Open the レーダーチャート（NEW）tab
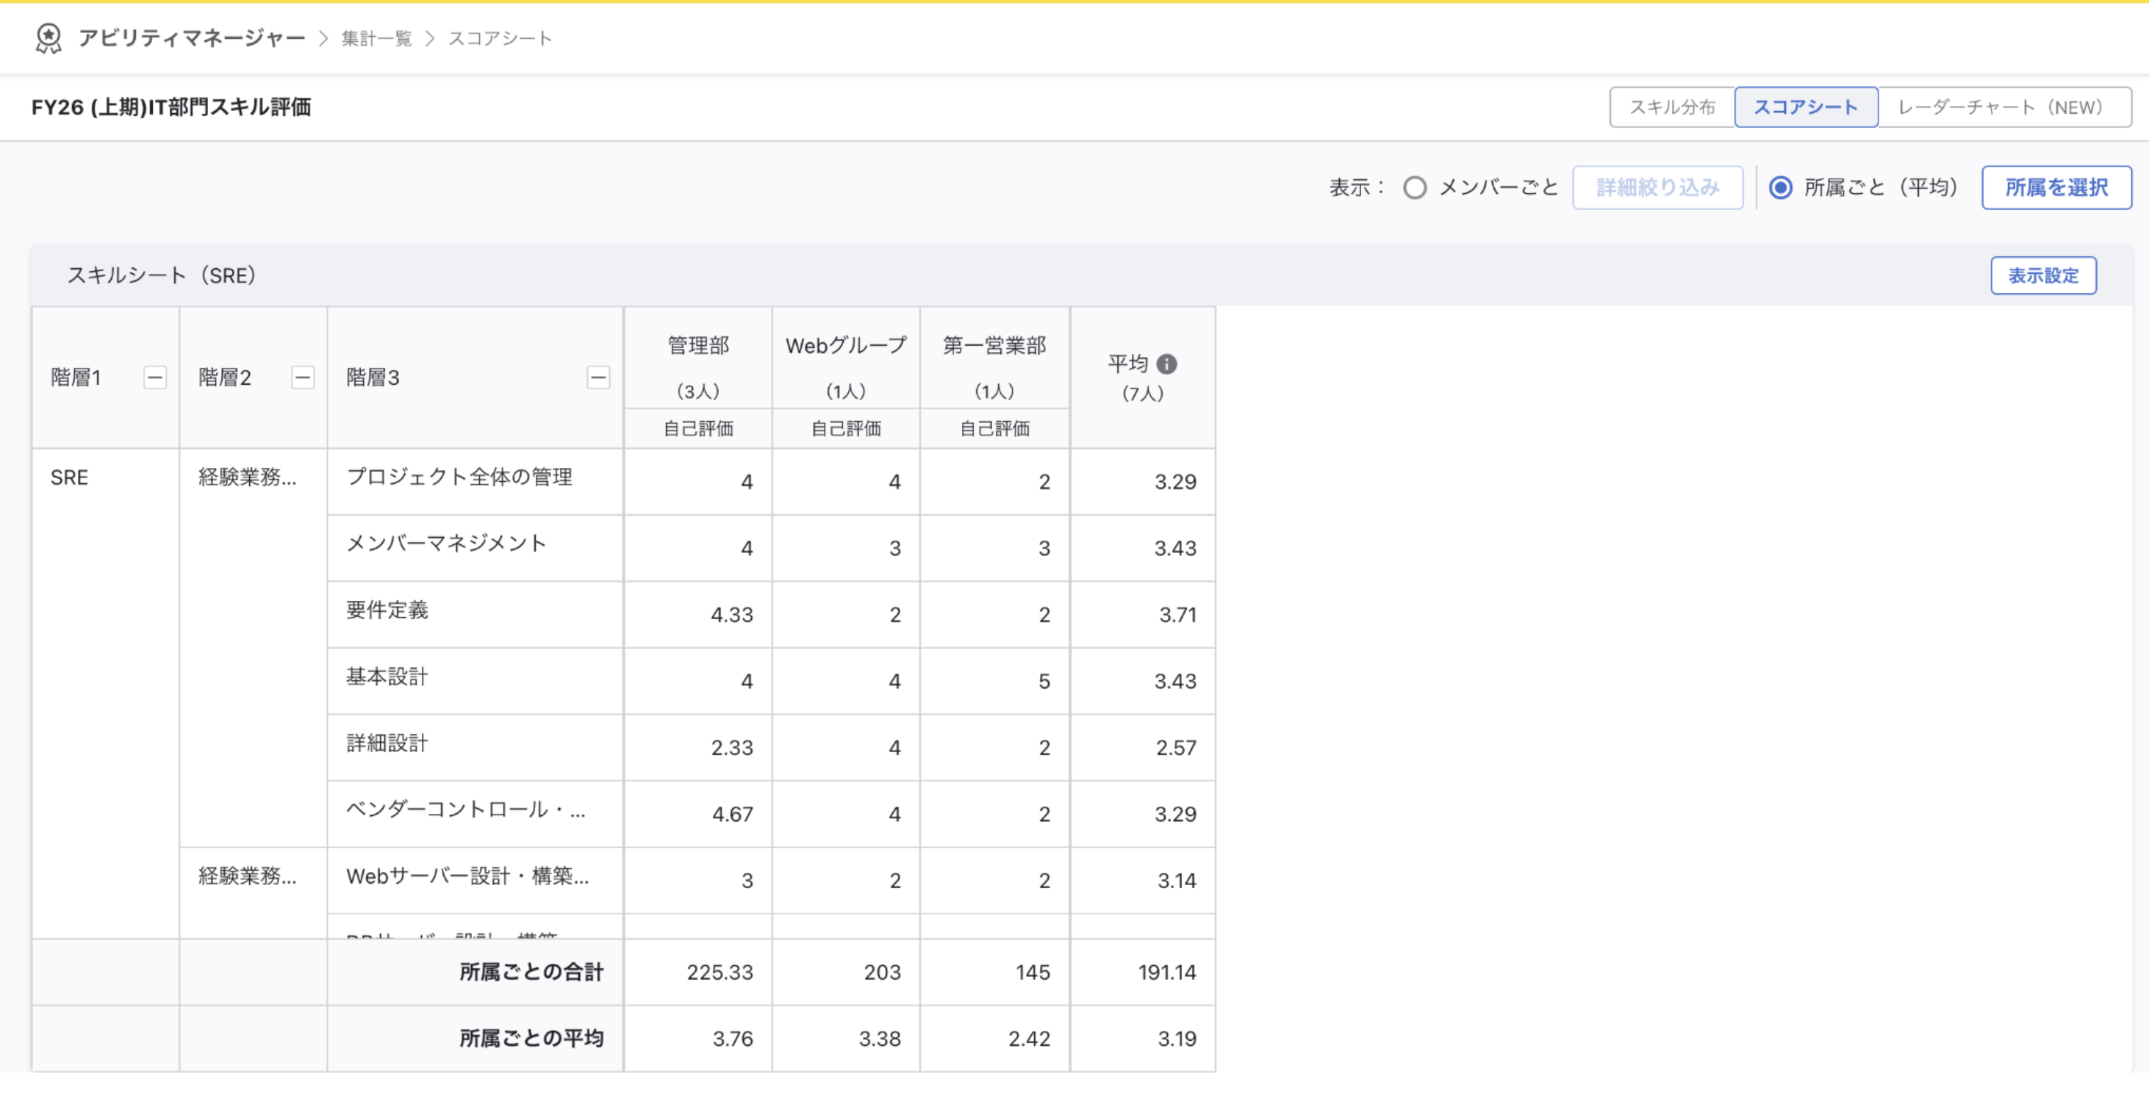2149x1093 pixels. click(x=2005, y=107)
